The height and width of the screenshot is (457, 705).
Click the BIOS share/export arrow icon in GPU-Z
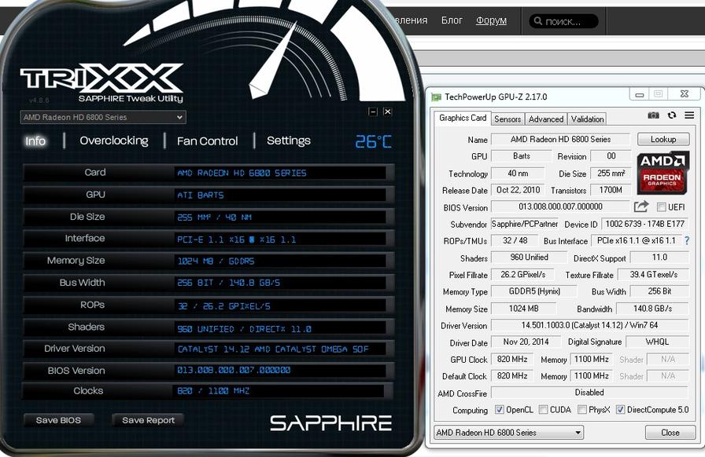pos(641,207)
